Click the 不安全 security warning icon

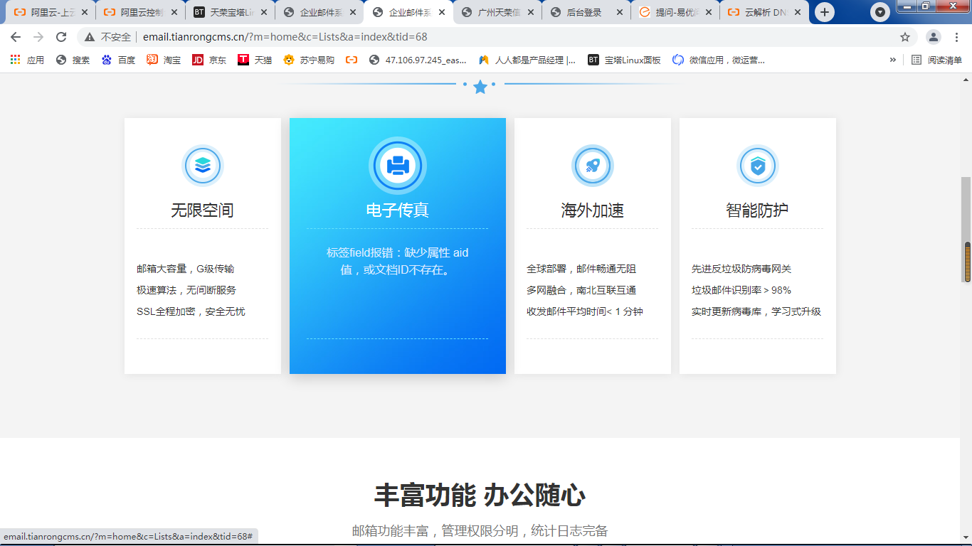click(x=90, y=37)
